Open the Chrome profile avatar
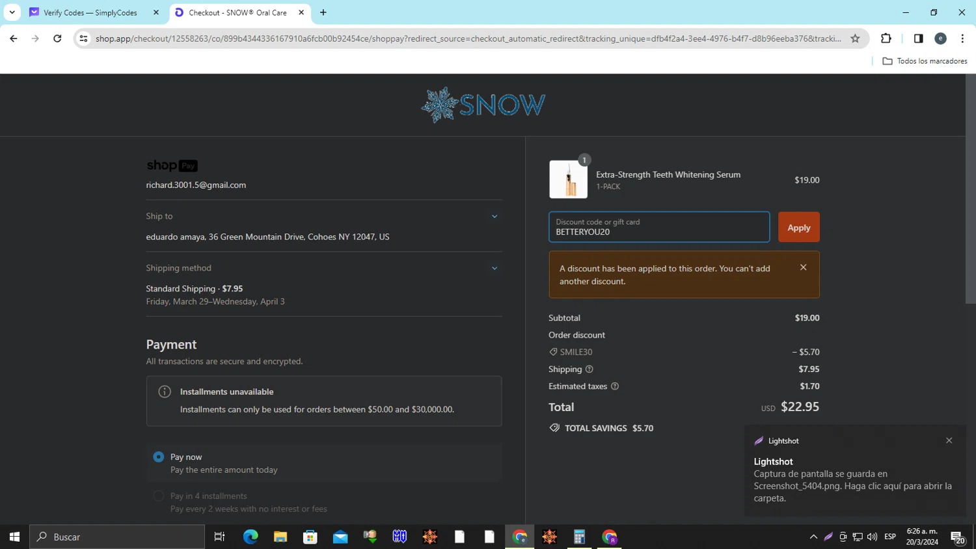This screenshot has height=549, width=976. tap(940, 38)
